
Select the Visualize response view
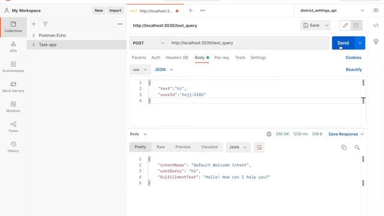coord(209,147)
